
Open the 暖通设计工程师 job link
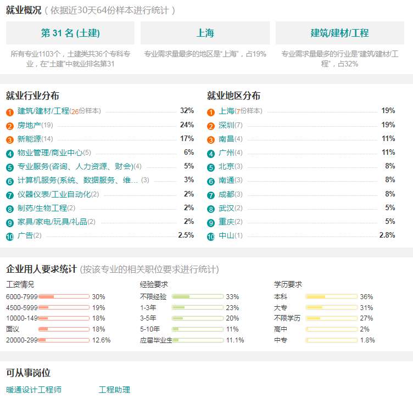click(x=34, y=390)
